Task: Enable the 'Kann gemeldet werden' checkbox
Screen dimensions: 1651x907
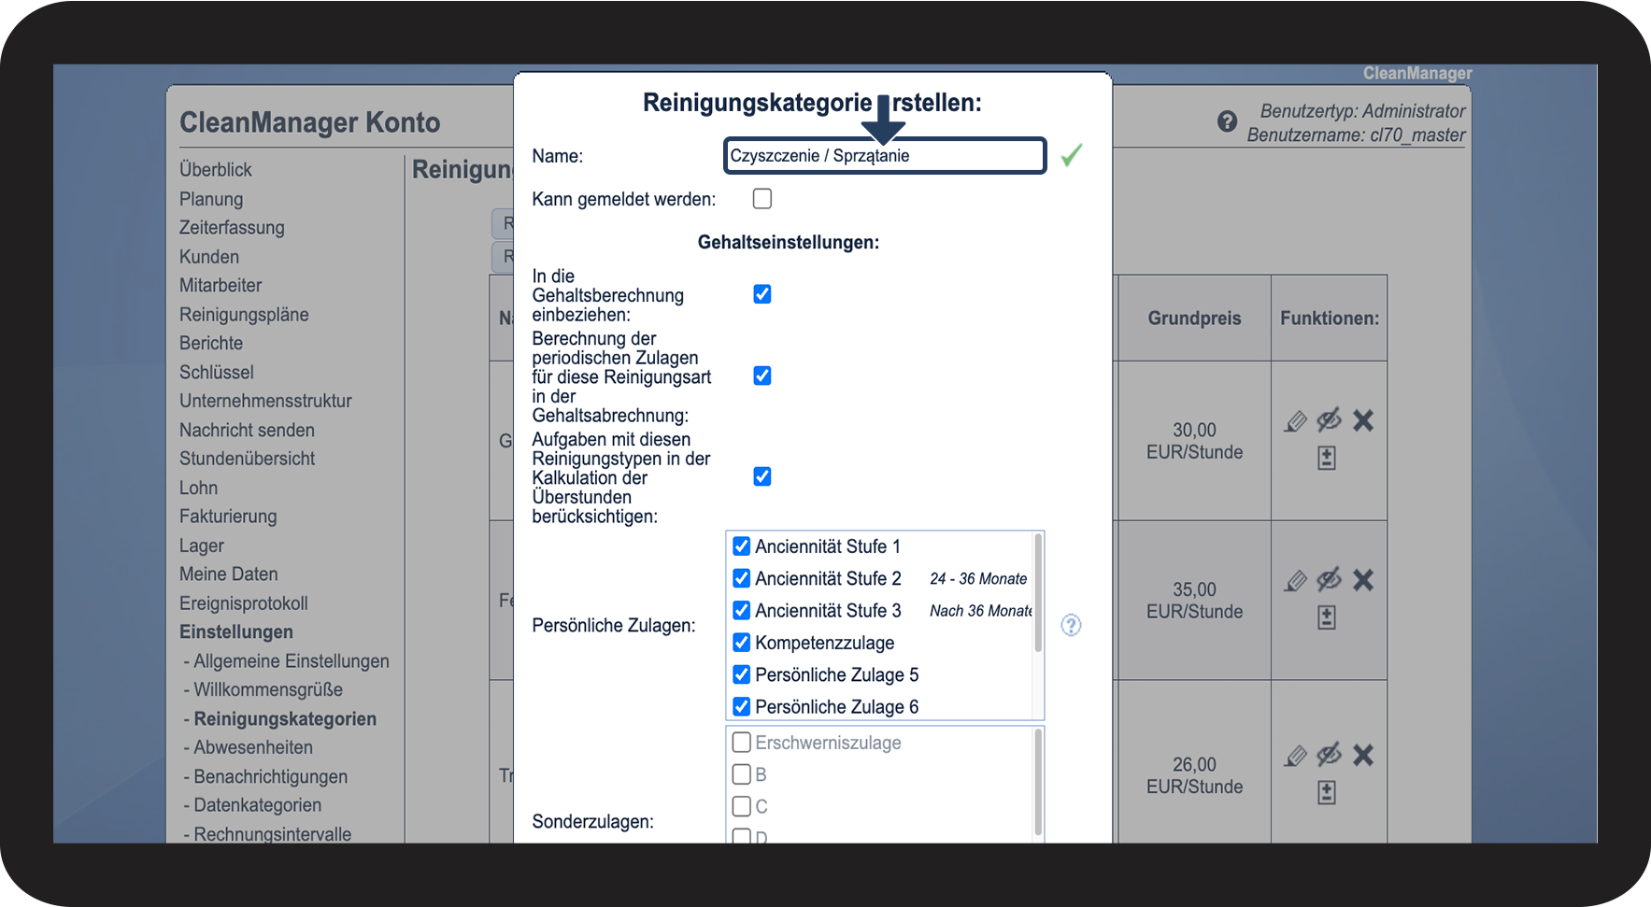Action: [762, 198]
